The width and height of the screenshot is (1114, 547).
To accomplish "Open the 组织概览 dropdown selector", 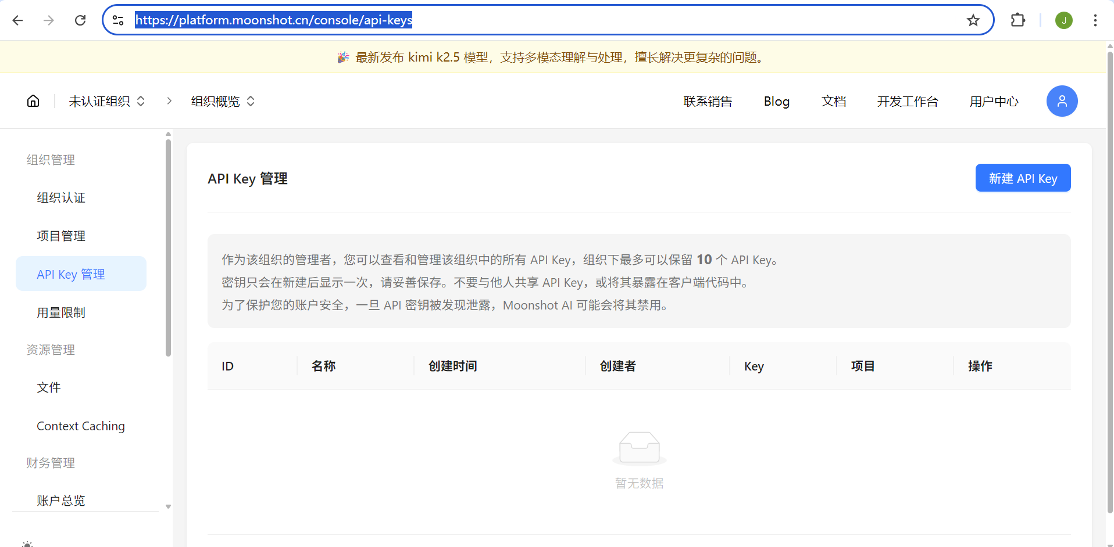I will pyautogui.click(x=223, y=101).
